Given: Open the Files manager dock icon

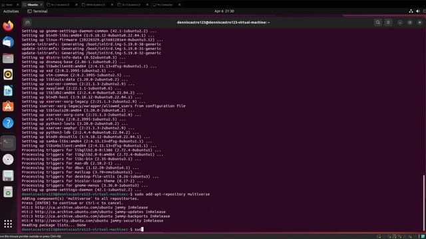Looking at the screenshot, I should (x=8, y=58).
